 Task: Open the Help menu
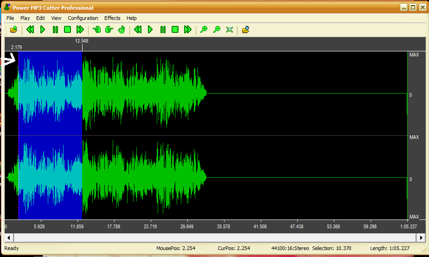[132, 18]
